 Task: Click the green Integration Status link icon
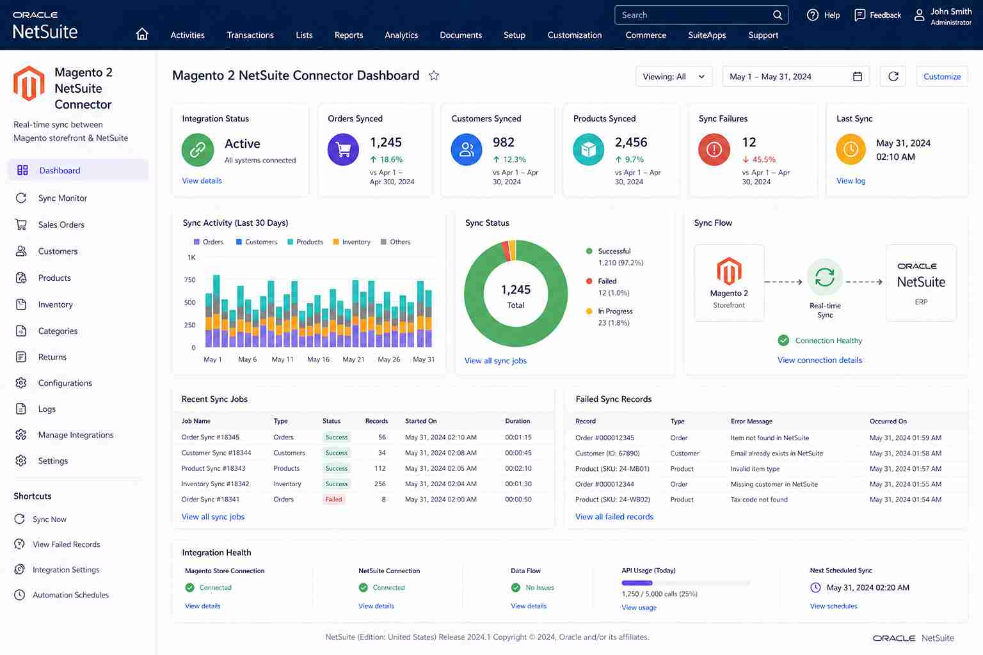pos(198,149)
